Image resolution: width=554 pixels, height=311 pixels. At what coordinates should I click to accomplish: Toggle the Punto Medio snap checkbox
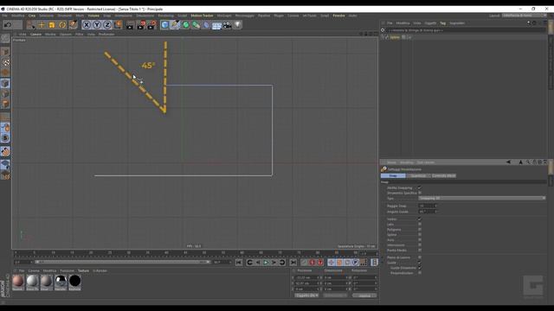(420, 250)
